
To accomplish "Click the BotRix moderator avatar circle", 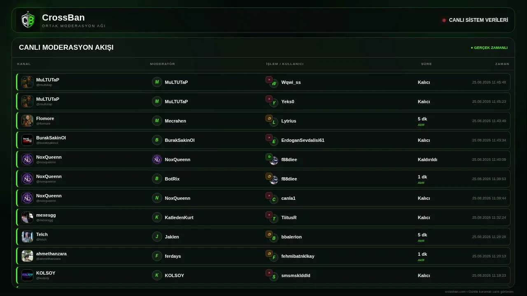I will click(x=157, y=179).
